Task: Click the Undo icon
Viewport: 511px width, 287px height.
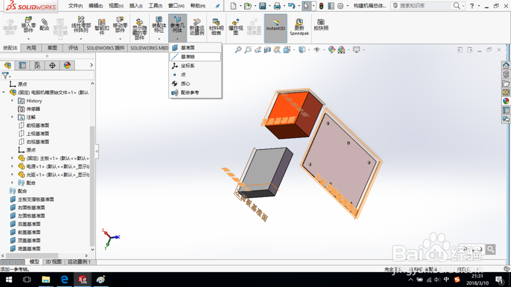Action: pos(292,6)
